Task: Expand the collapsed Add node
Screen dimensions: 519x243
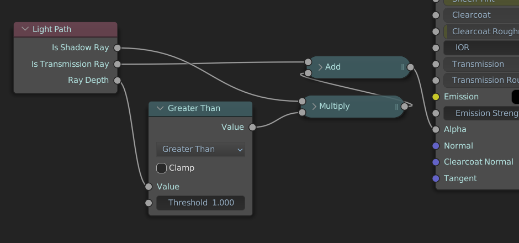Action: click(320, 67)
